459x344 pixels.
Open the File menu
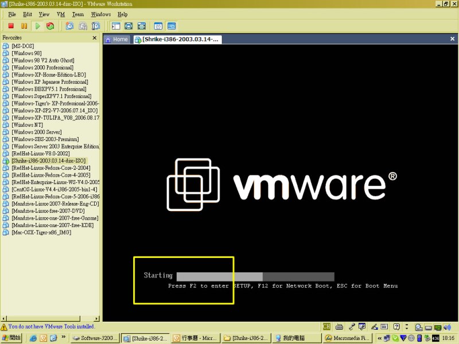12,14
